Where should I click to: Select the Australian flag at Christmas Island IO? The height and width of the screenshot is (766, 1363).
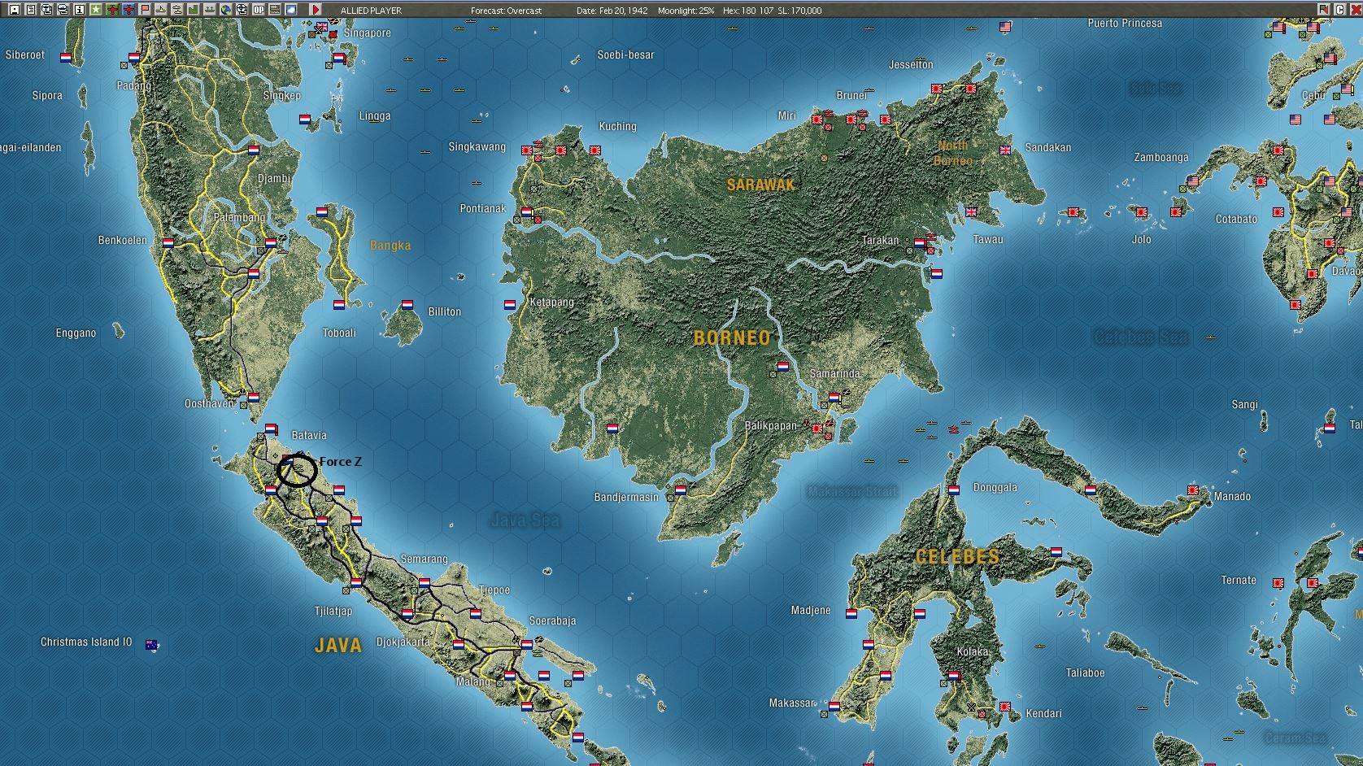coord(151,645)
